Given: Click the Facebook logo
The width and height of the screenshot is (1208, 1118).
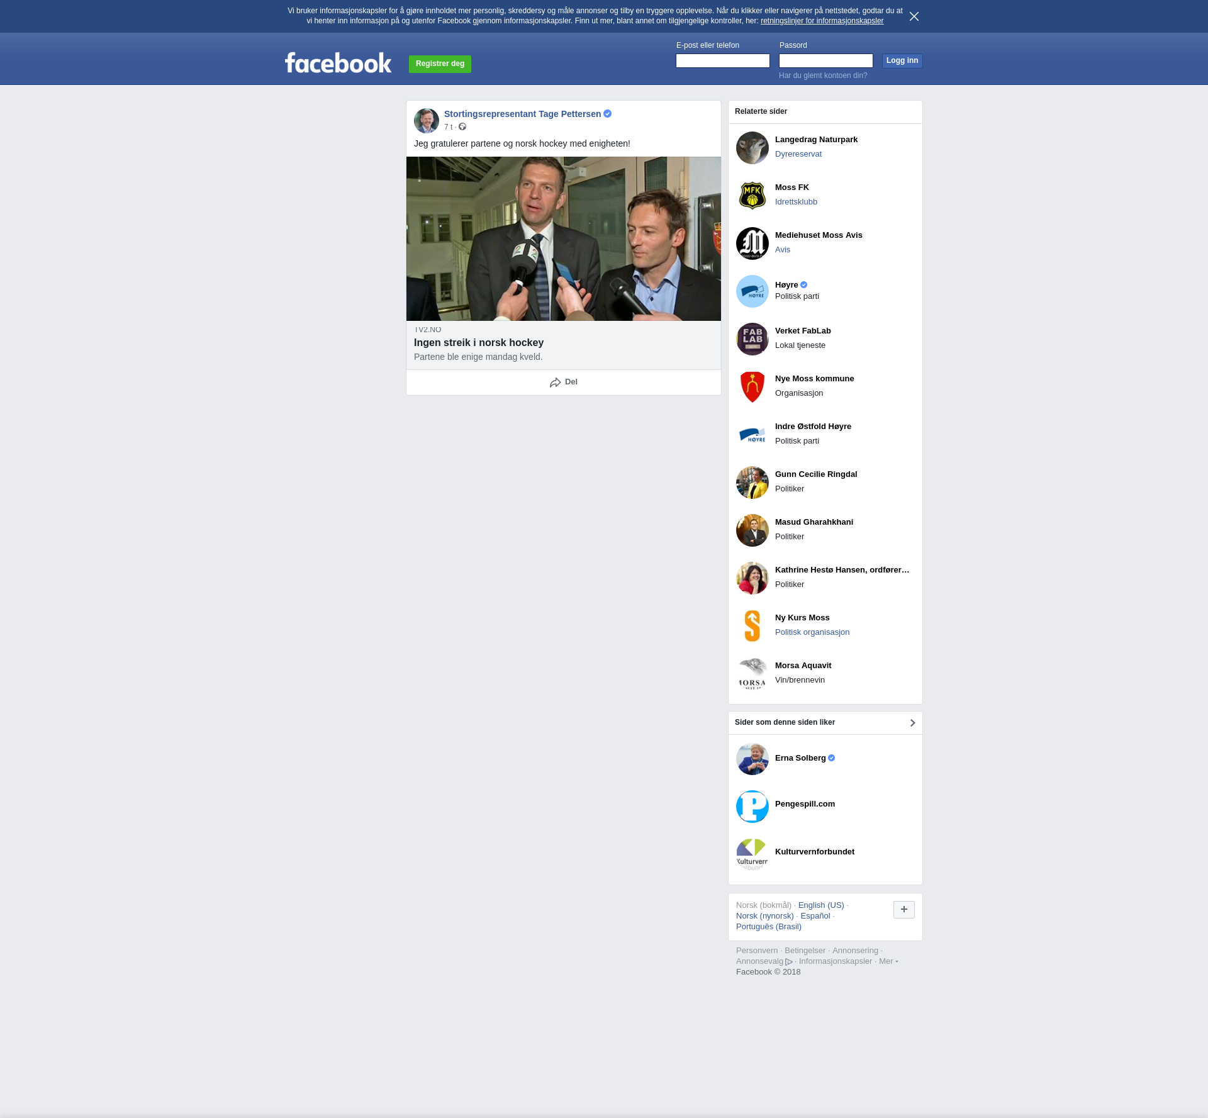Looking at the screenshot, I should (338, 63).
